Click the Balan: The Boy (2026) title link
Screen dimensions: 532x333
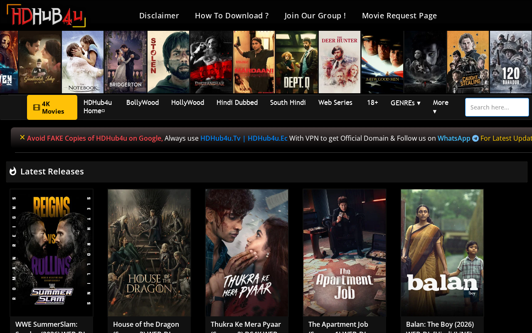[440, 326]
